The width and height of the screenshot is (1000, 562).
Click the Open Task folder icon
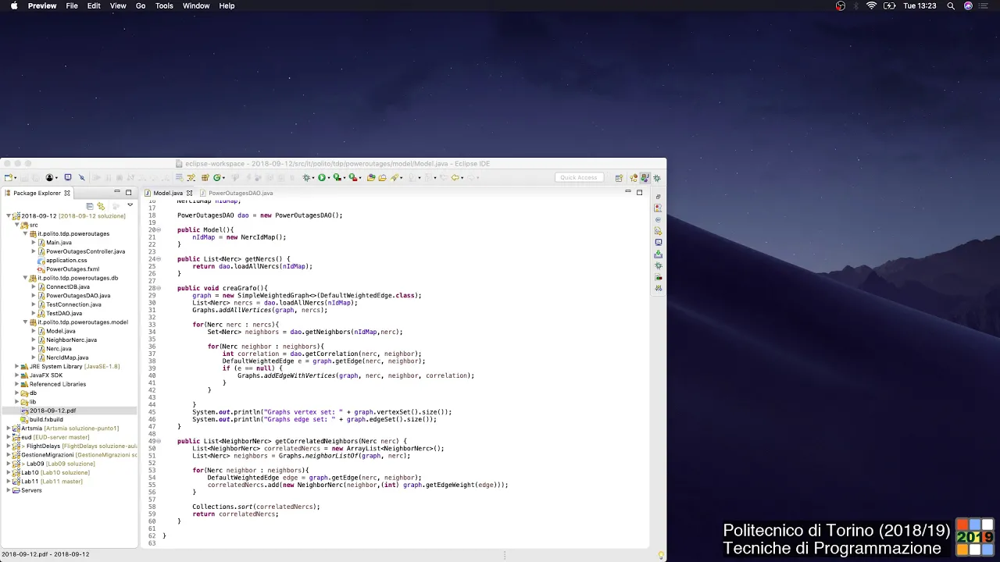[382, 178]
